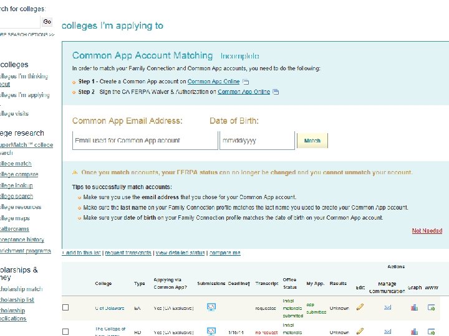Open manage communication envelope for U of Delaware

click(x=387, y=307)
